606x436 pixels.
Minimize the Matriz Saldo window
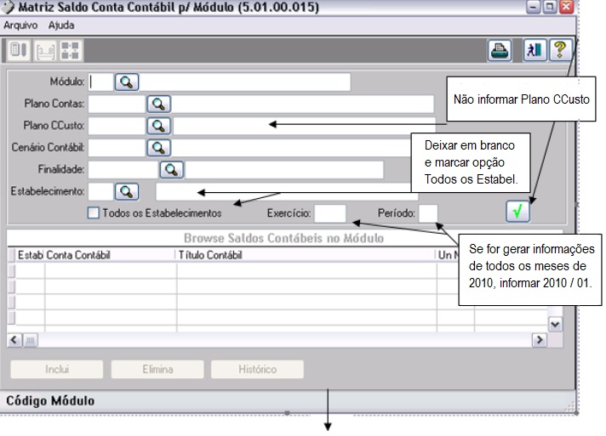tap(533, 7)
